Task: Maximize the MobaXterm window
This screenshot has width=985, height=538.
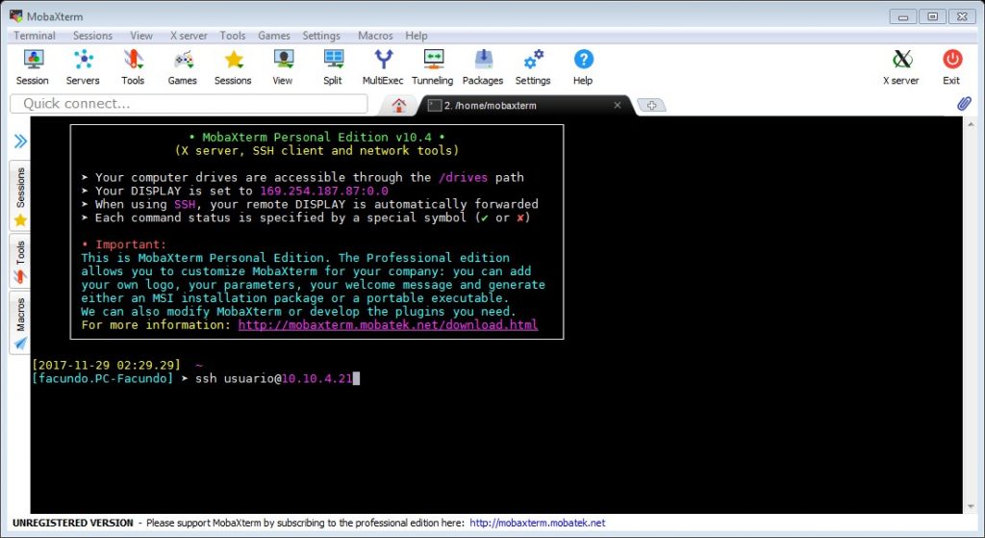Action: (x=932, y=17)
